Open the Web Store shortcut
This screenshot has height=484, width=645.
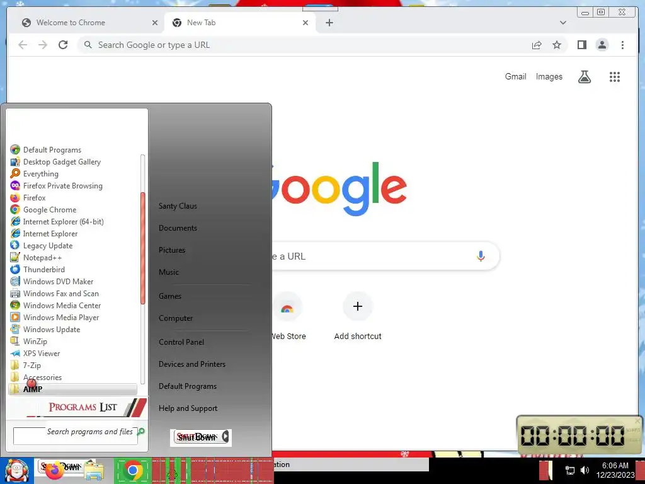[287, 317]
